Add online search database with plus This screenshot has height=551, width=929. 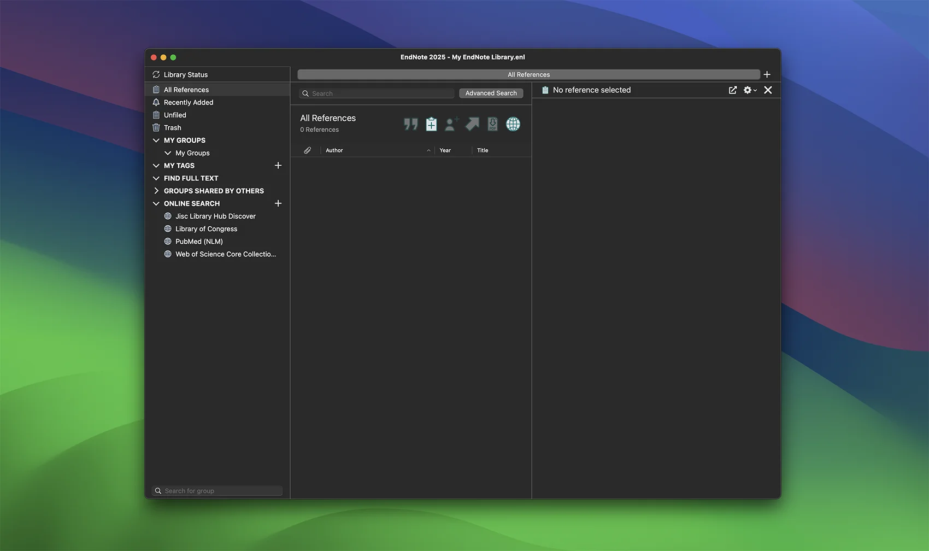point(278,203)
